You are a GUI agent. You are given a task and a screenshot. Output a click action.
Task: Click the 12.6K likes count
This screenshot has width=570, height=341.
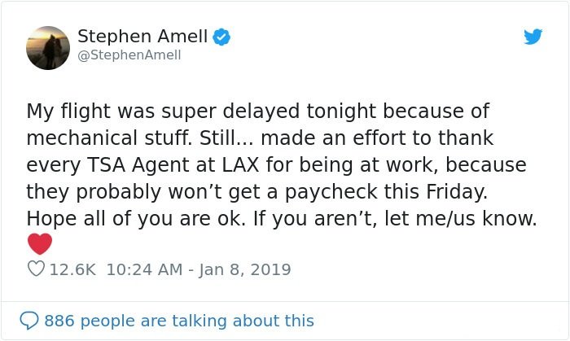click(x=72, y=269)
